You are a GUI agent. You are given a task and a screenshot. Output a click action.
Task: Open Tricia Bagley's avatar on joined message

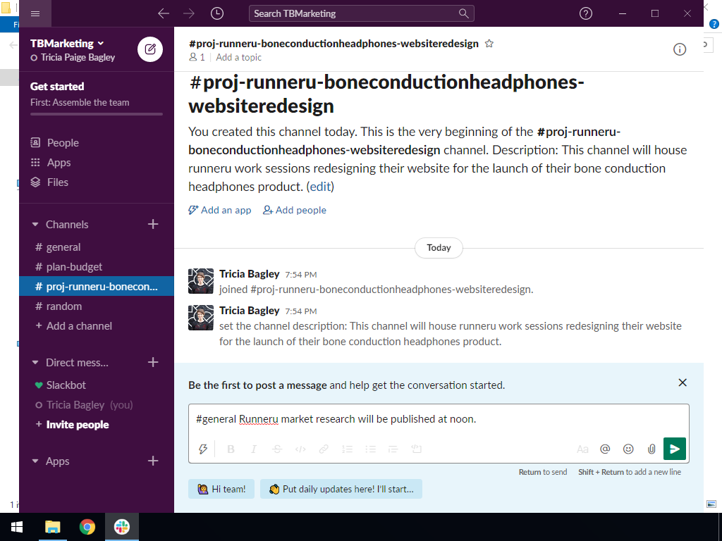tap(201, 281)
